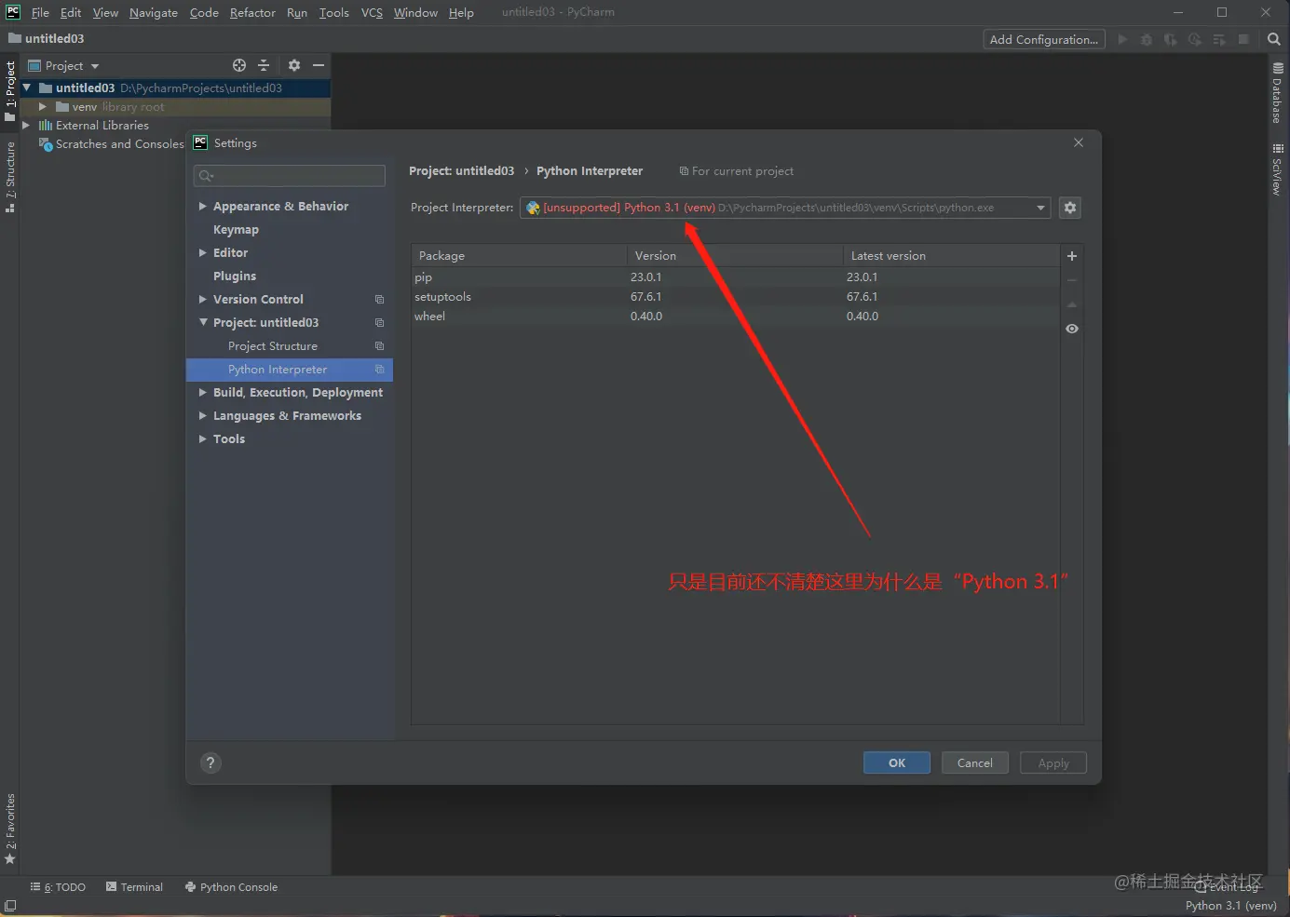The image size is (1290, 917).
Task: Click the Cancel button in Settings
Action: pyautogui.click(x=975, y=762)
